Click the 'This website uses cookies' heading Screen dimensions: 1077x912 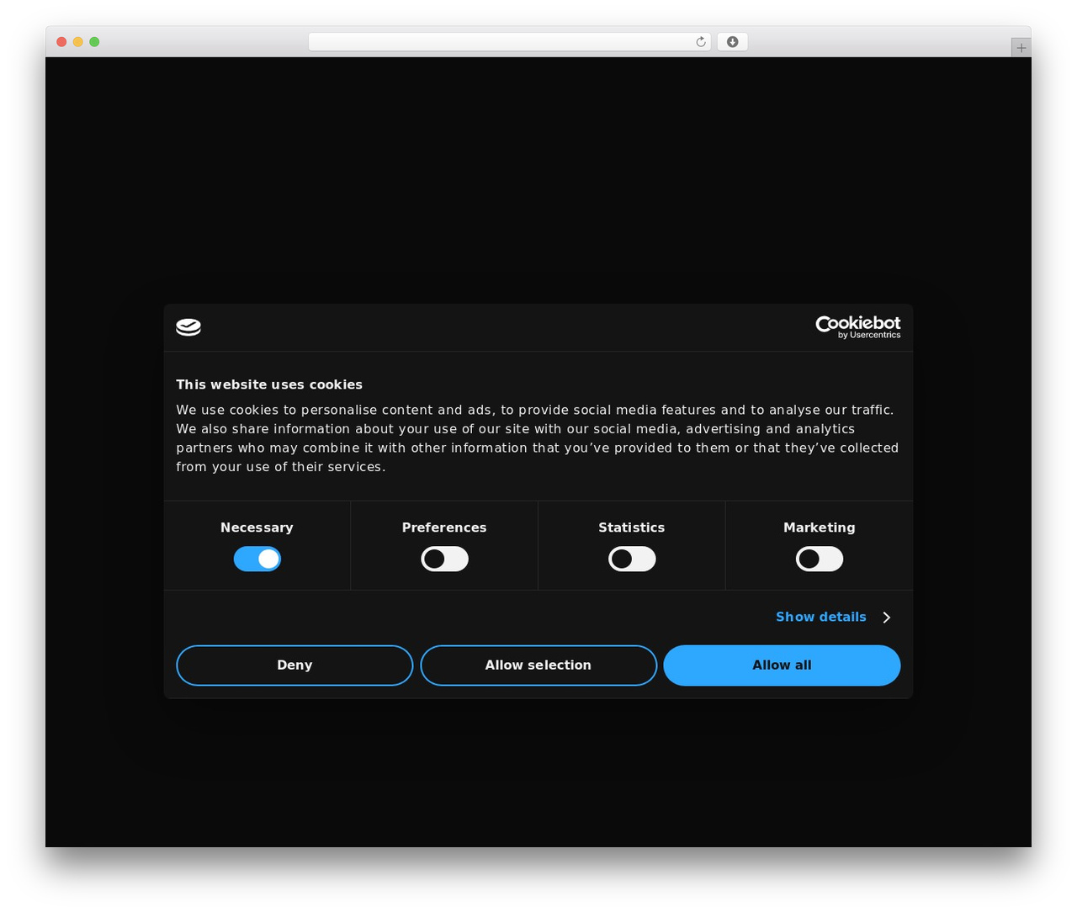[x=269, y=384]
